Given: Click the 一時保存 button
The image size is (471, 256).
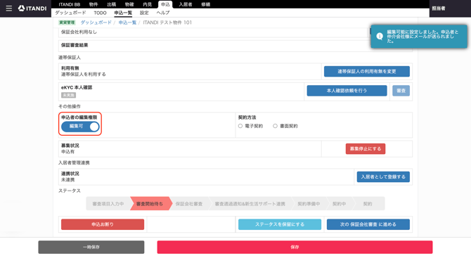Looking at the screenshot, I should pos(91,247).
